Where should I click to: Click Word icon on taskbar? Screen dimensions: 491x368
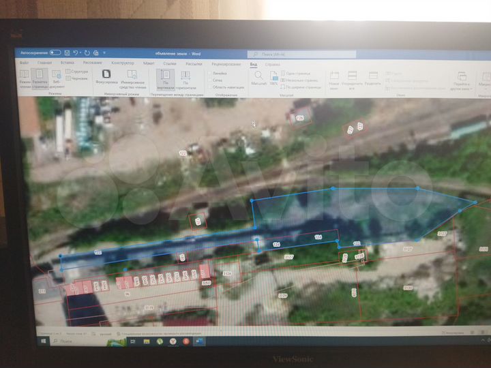click(x=199, y=341)
